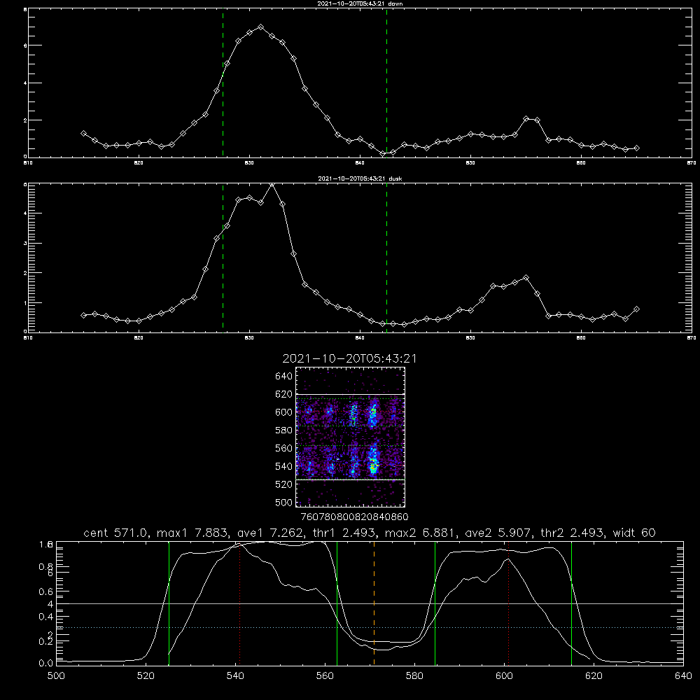Click the '560' x-axis label of bottom plot
700x700 pixels.
(325, 676)
